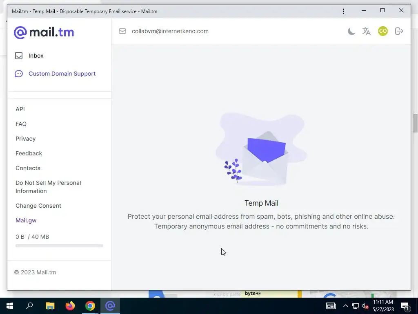Click the 0 B / 40 MB text
Screen dimensions: 418x314
(32, 237)
